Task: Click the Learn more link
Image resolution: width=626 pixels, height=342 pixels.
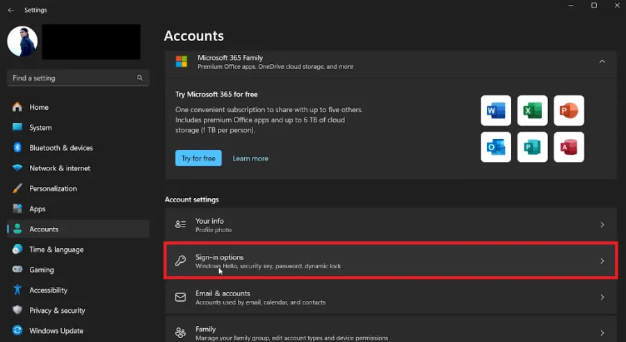Action: click(250, 158)
